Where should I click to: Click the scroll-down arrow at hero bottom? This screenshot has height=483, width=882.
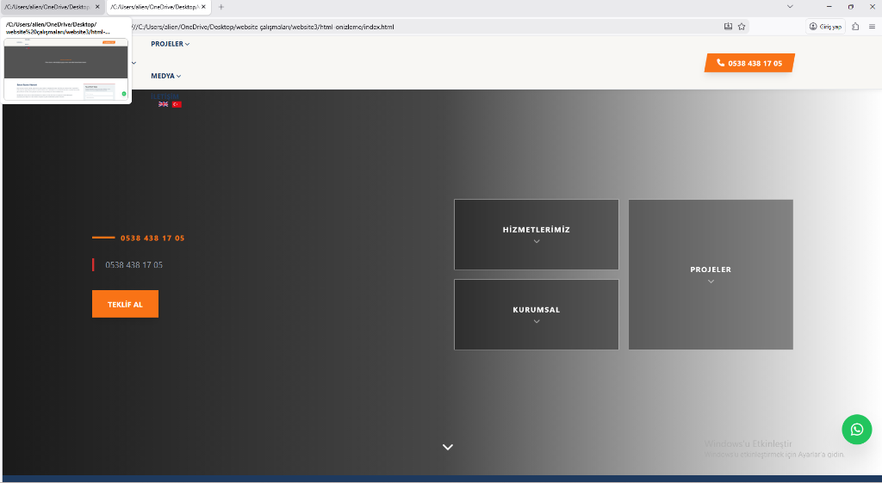(x=448, y=447)
